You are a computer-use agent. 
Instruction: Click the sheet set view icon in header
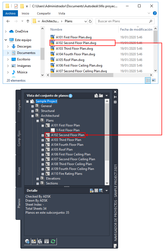96,96
